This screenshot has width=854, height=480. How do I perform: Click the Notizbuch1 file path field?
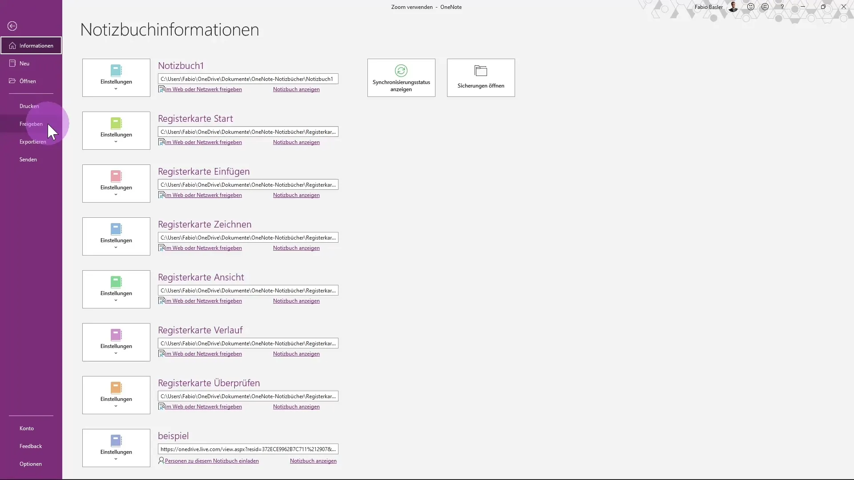coord(248,79)
